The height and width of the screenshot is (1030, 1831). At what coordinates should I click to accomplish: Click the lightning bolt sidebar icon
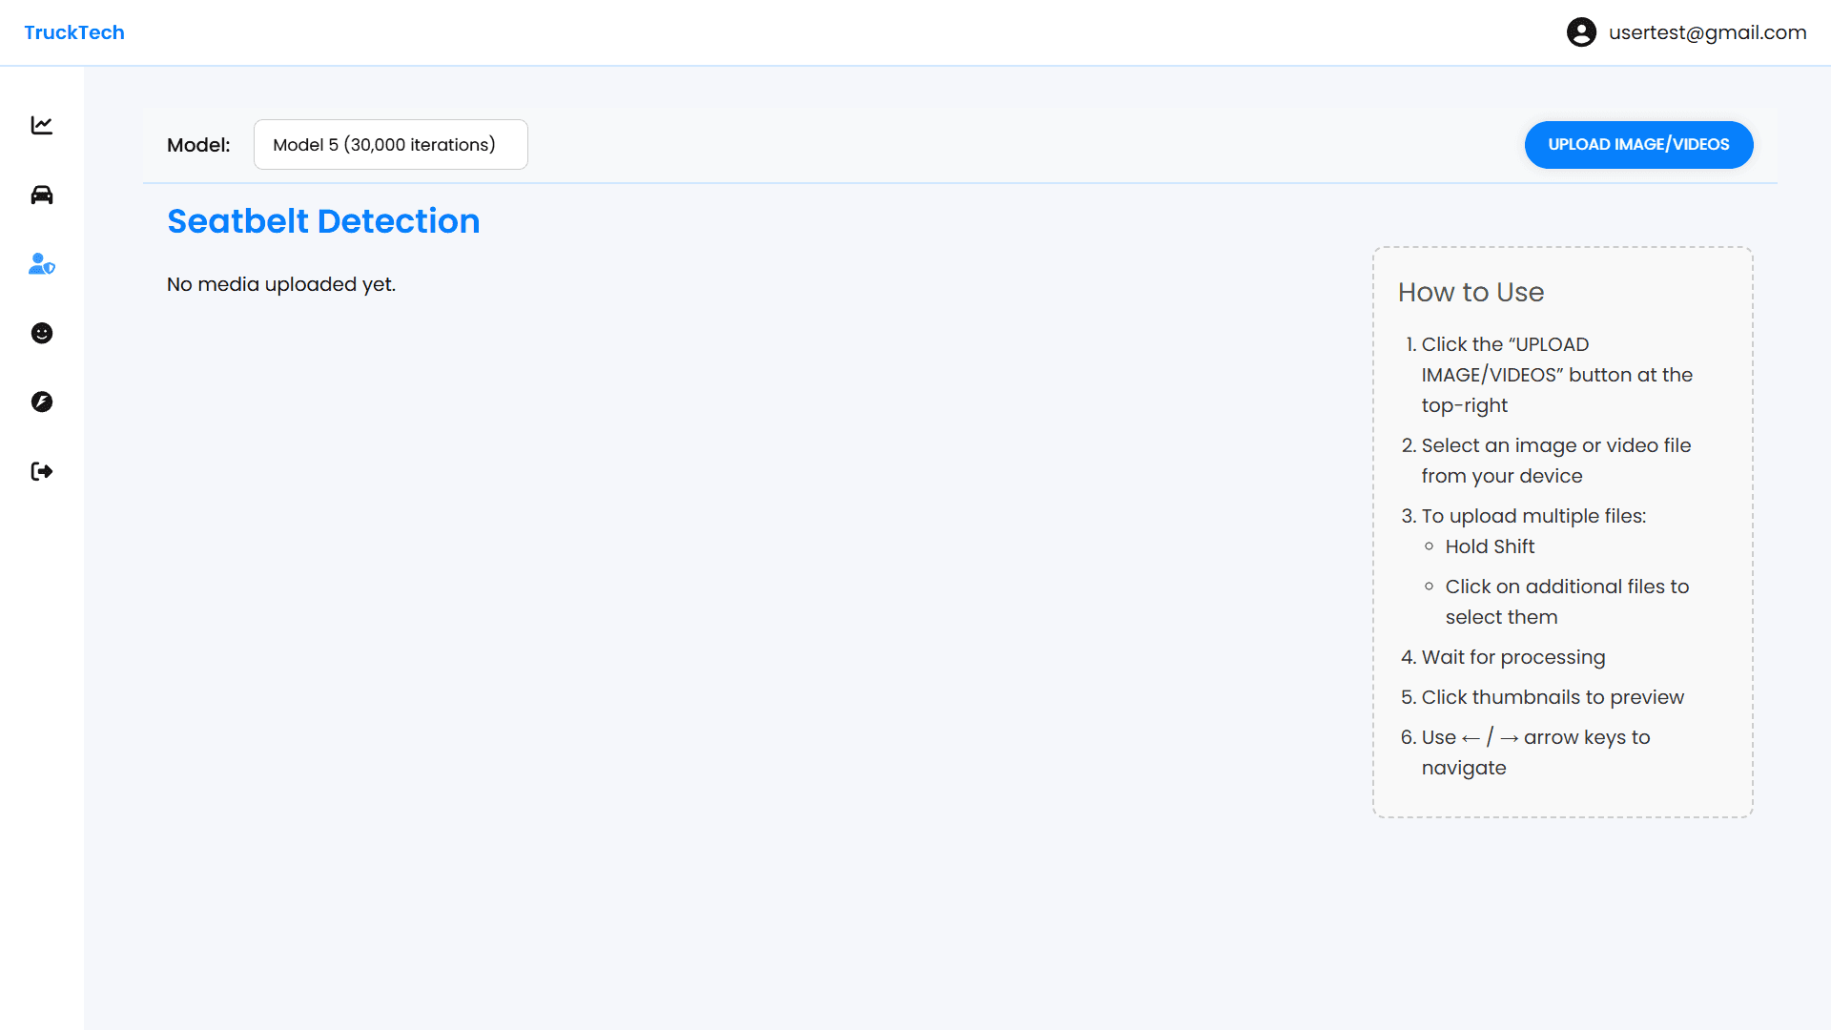pos(42,402)
